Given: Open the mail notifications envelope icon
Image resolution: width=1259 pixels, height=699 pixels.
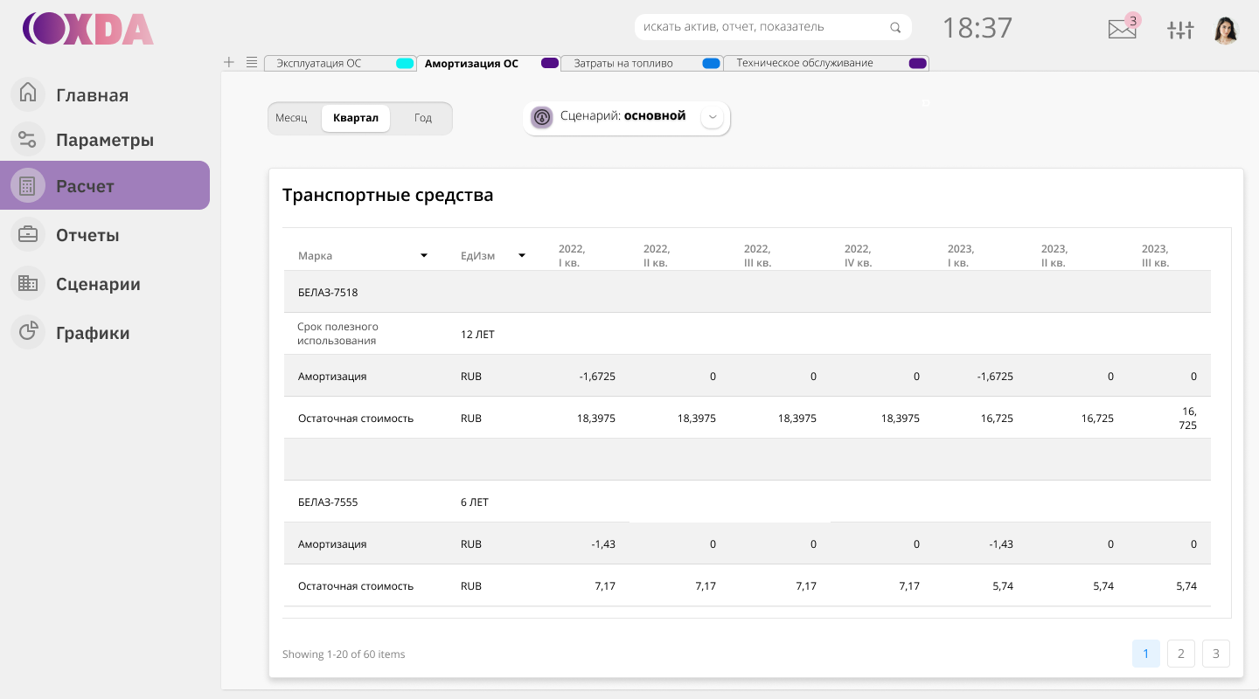Looking at the screenshot, I should [x=1122, y=30].
